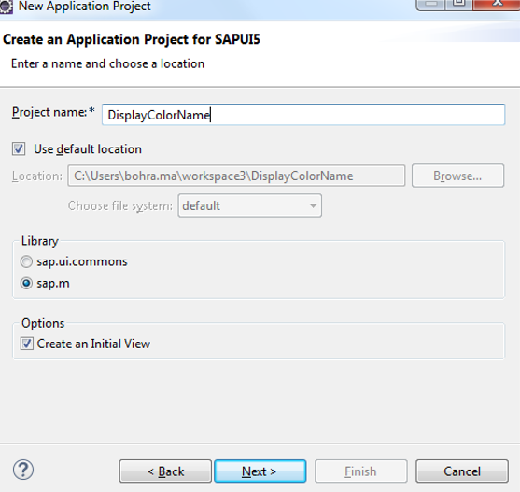Image resolution: width=520 pixels, height=492 pixels.
Task: Close the New Application Project dialog
Action: pyautogui.click(x=497, y=5)
